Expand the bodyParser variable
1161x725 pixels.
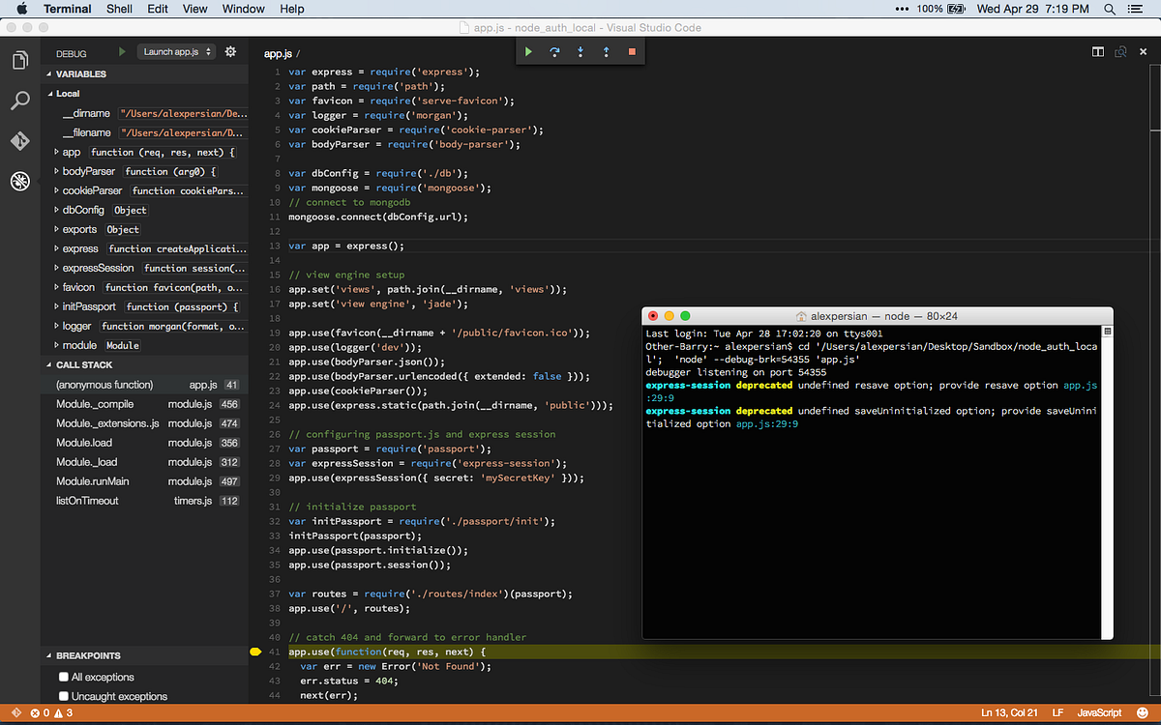click(x=56, y=171)
